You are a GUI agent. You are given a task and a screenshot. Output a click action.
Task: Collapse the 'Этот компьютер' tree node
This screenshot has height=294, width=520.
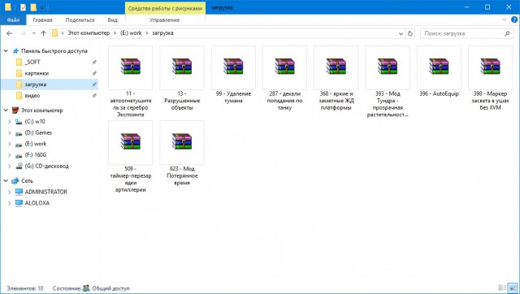pyautogui.click(x=6, y=110)
